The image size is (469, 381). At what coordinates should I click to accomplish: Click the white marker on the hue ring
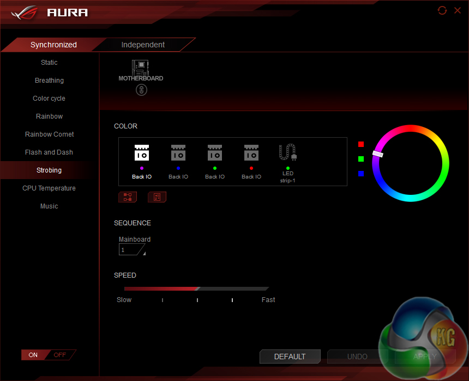[378, 154]
